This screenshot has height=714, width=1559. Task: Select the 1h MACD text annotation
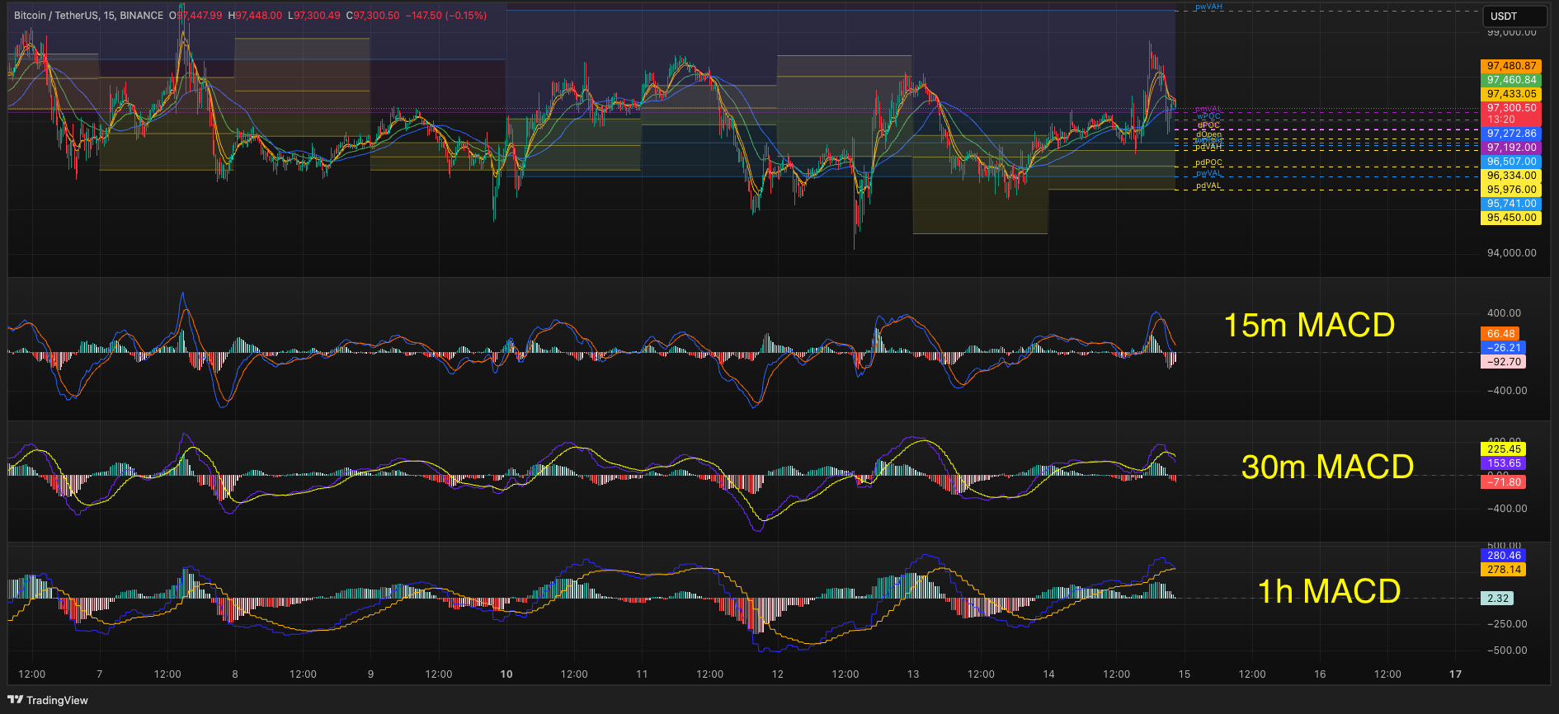(x=1329, y=591)
